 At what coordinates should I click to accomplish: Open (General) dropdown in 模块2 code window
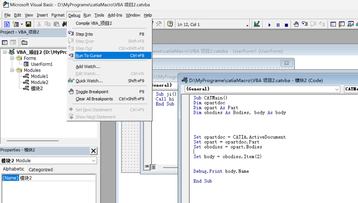pyautogui.click(x=337, y=89)
